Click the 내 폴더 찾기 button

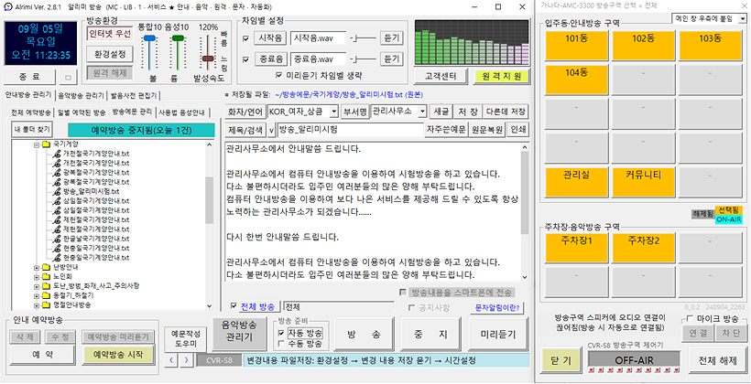pos(30,130)
